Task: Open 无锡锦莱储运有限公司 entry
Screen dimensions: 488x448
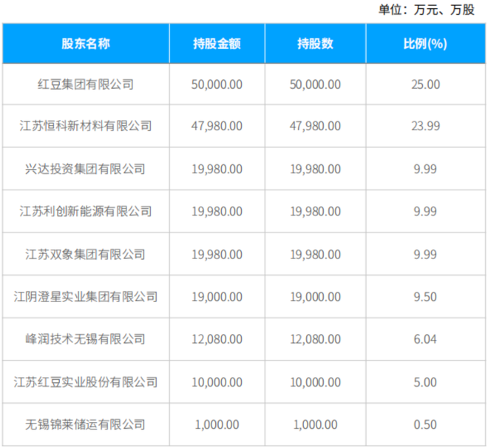Action: [x=86, y=424]
